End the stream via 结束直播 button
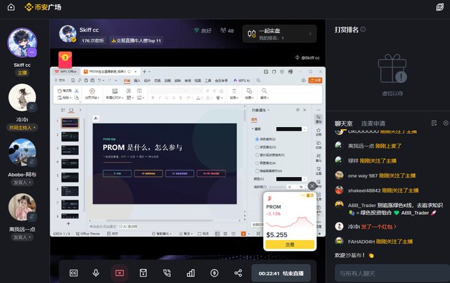Screen dimensions: 450x283 281,273
